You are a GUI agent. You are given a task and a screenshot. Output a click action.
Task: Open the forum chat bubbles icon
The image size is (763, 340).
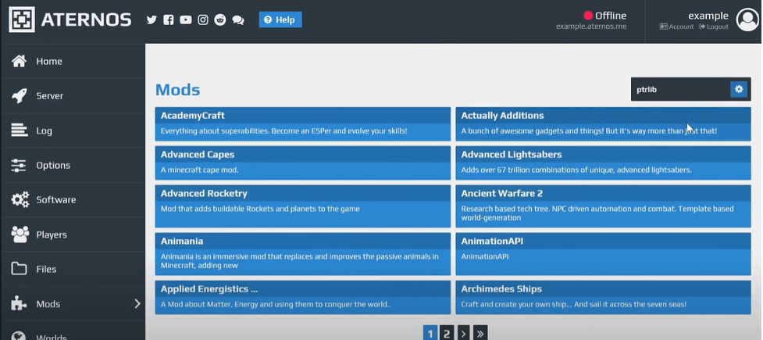(238, 20)
